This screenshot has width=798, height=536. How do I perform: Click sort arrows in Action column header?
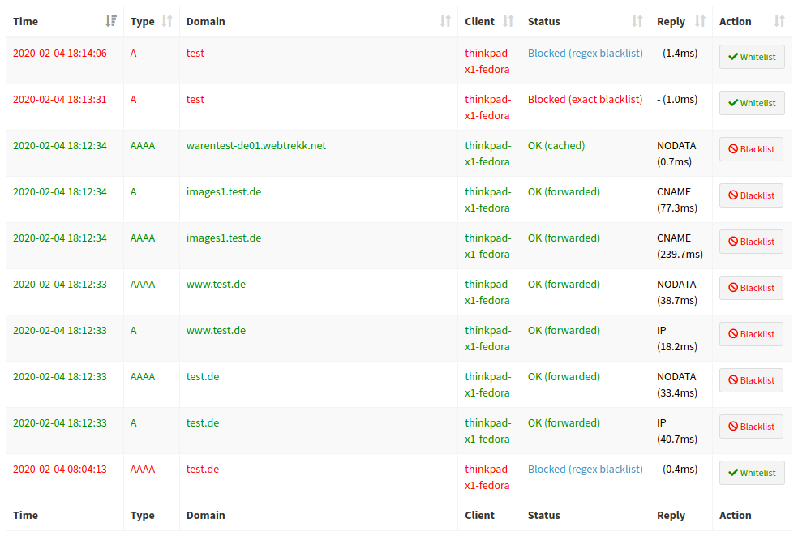coord(779,21)
